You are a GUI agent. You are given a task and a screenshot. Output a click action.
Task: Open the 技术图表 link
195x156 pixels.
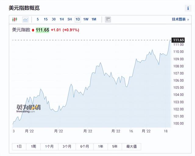click(180, 19)
